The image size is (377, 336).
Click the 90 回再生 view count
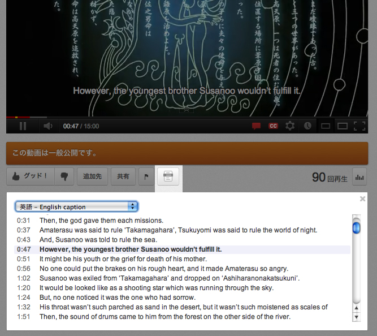click(x=330, y=178)
